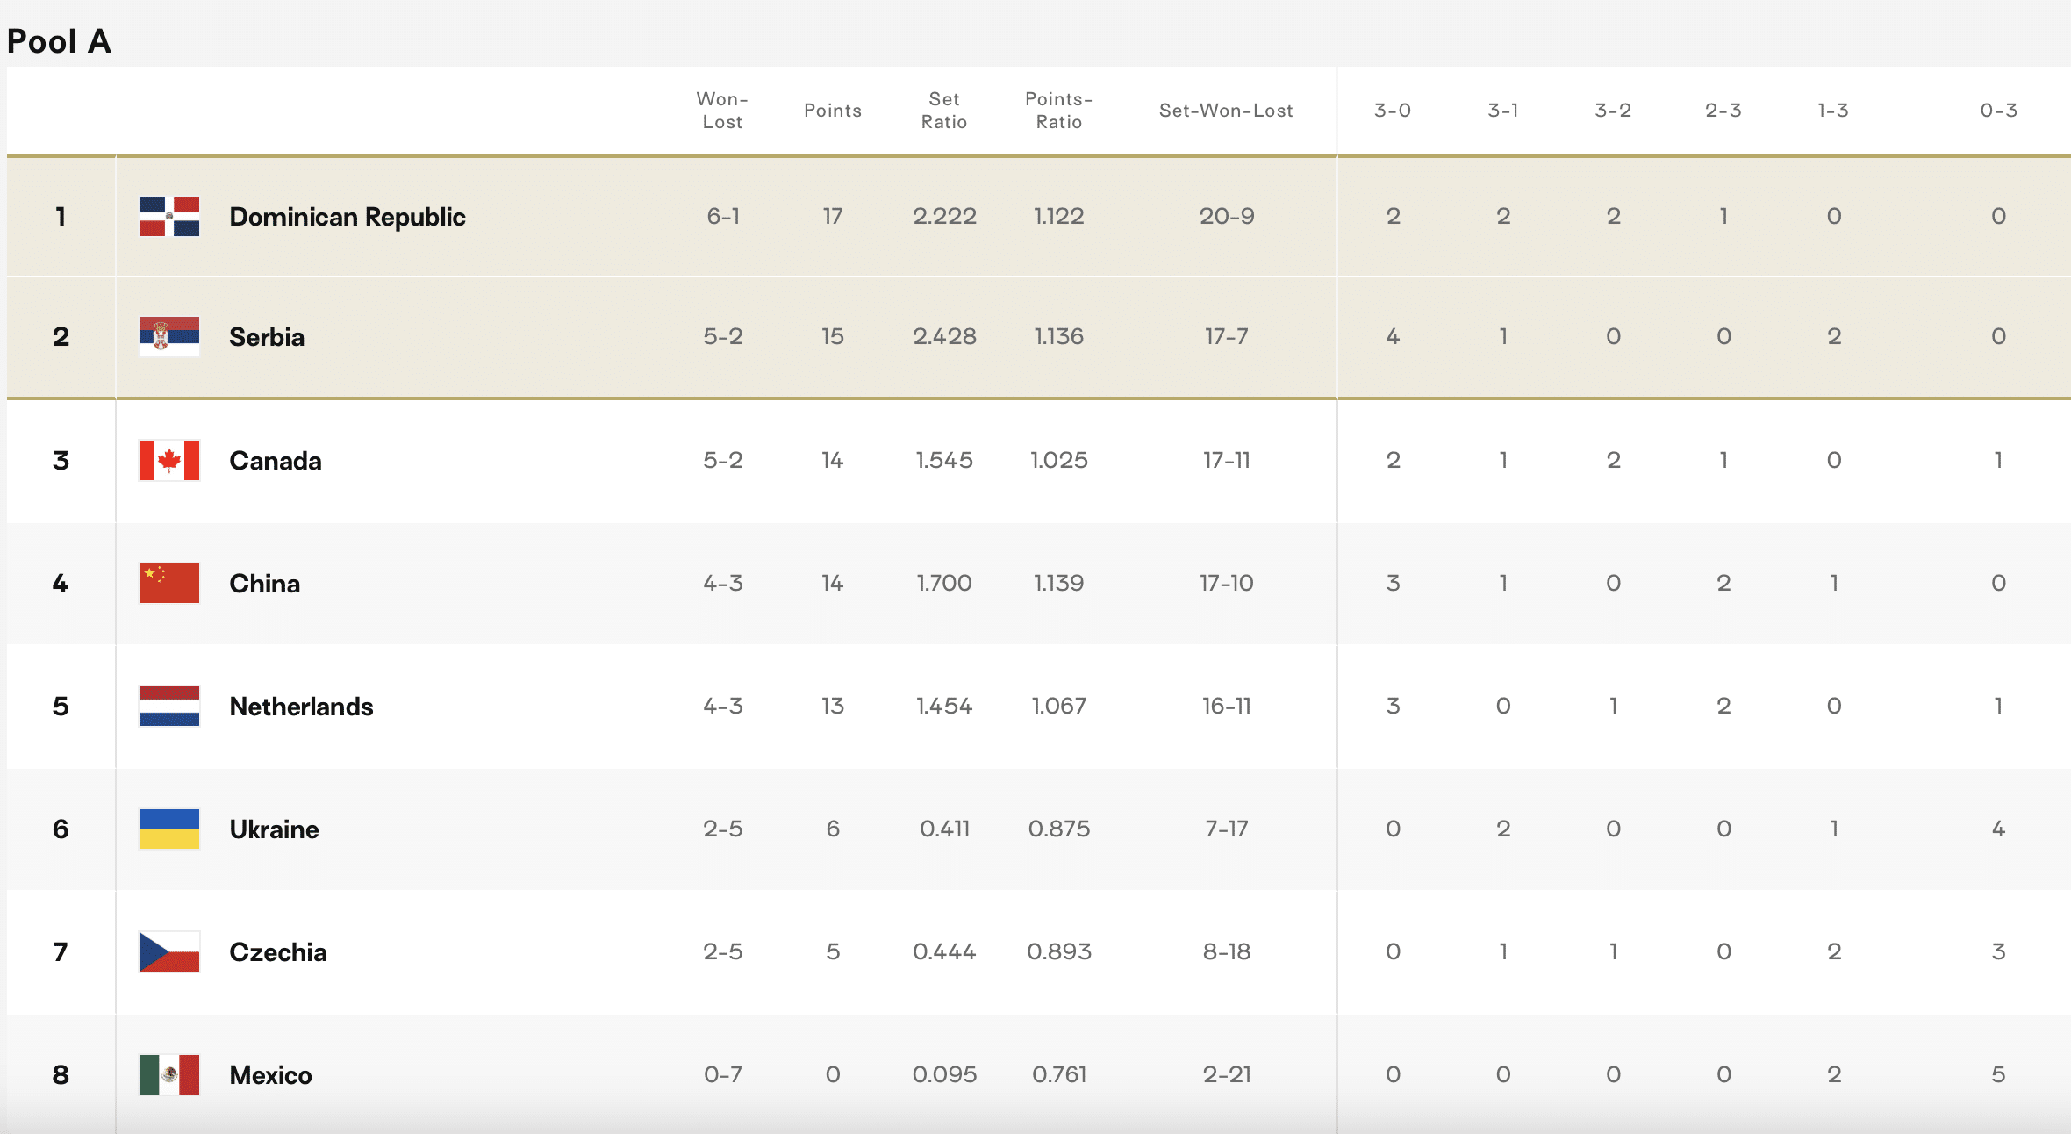Click the China flag icon
Screen dimensions: 2071x1134
(x=169, y=584)
